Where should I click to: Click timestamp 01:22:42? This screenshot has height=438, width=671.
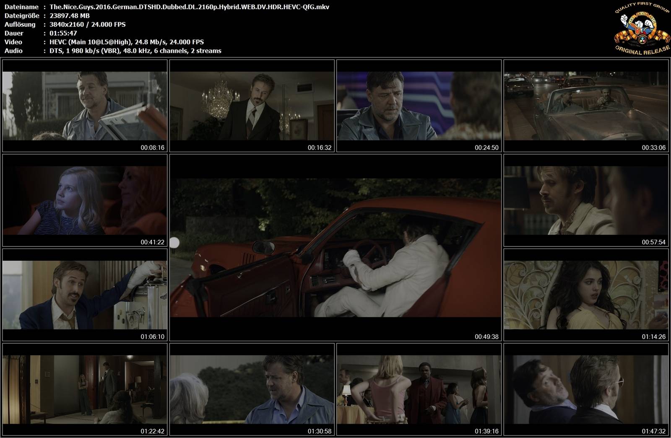[x=153, y=431]
